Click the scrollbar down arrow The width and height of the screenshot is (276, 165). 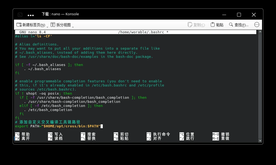(260, 141)
